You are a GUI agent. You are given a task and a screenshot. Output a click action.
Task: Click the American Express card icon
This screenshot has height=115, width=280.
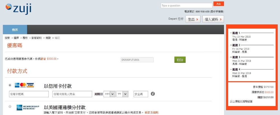point(17,85)
